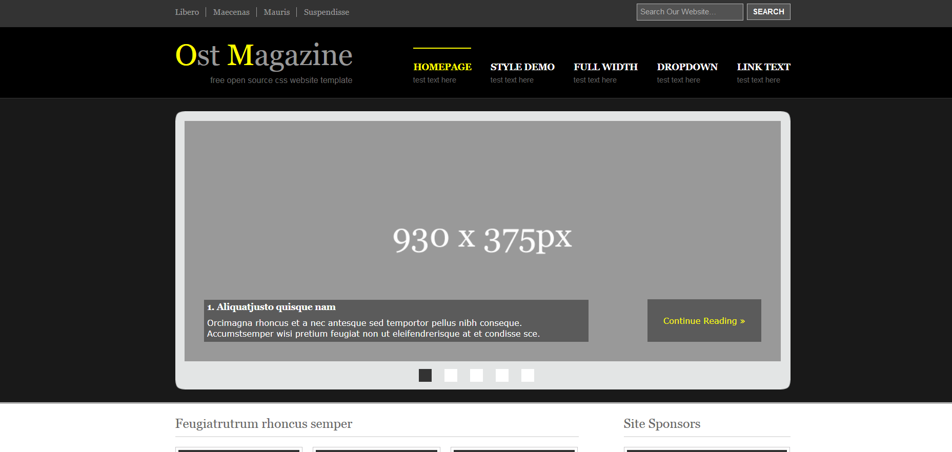Image resolution: width=952 pixels, height=452 pixels.
Task: Show the fourth slide via indicator
Action: click(502, 376)
